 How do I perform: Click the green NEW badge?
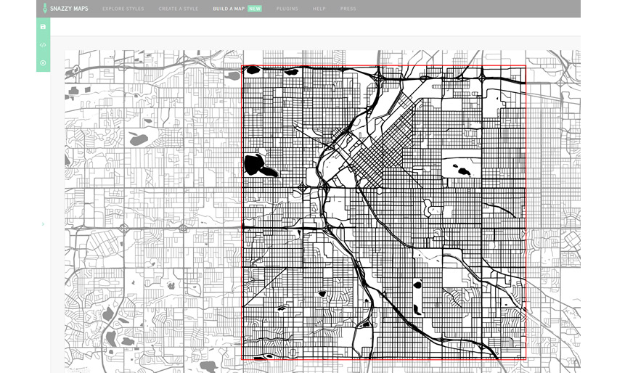[255, 9]
